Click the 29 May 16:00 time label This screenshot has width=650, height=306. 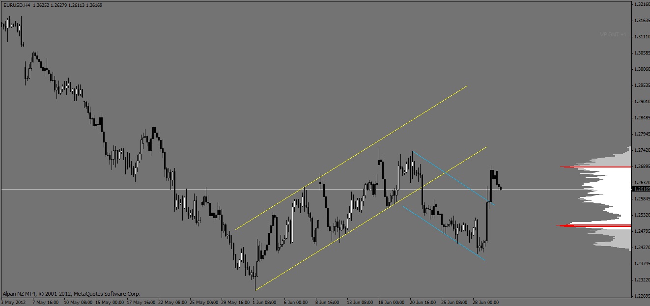235,302
